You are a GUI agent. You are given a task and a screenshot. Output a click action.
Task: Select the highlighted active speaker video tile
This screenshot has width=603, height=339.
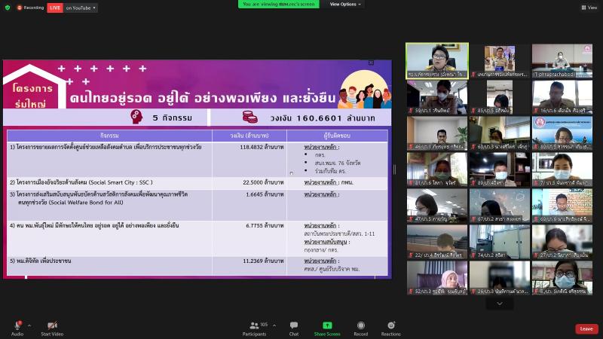coord(437,61)
